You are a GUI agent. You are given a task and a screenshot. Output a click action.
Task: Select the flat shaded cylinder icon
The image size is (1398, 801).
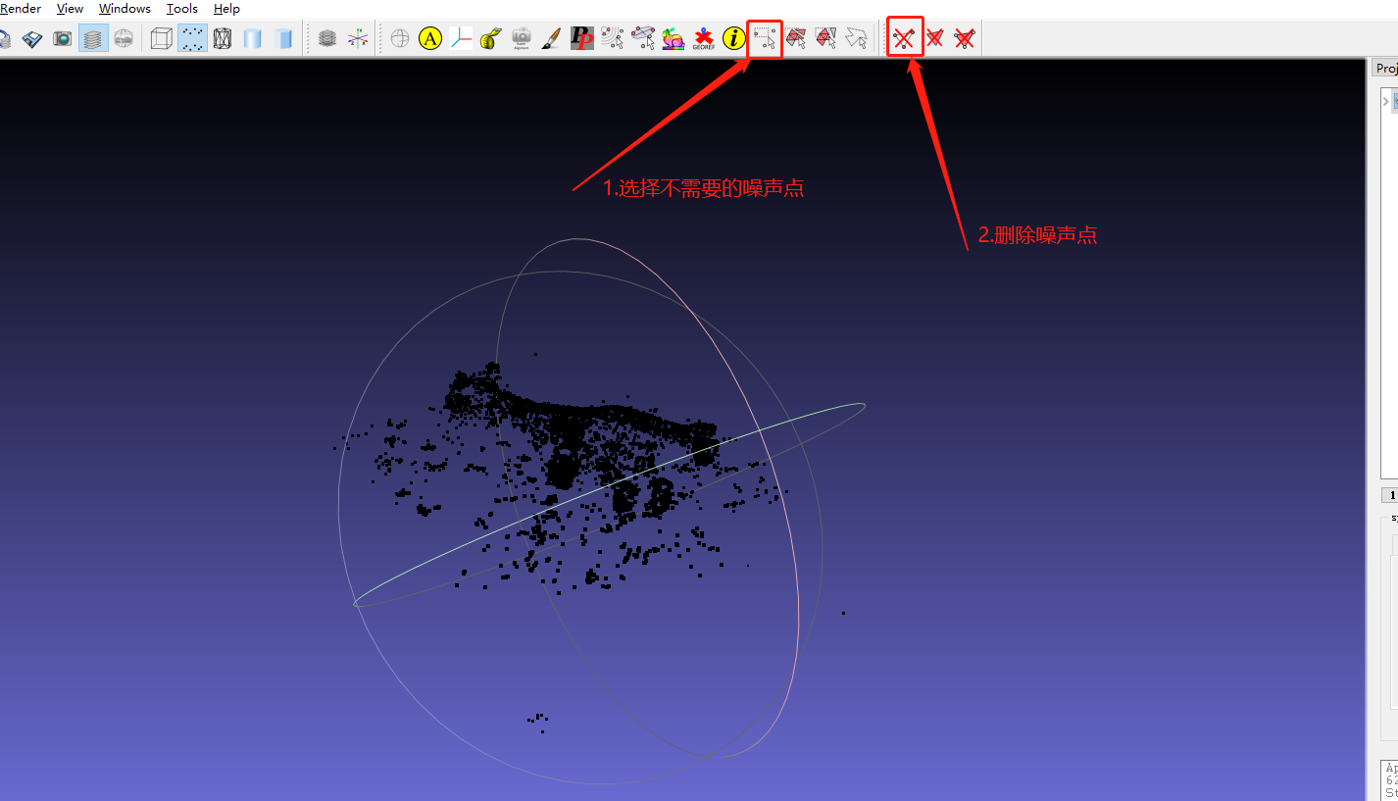pyautogui.click(x=283, y=38)
